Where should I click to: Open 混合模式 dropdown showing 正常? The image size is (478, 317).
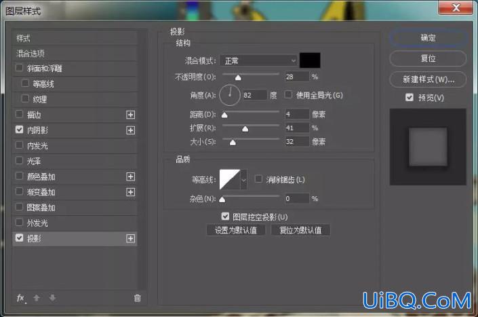tap(258, 60)
